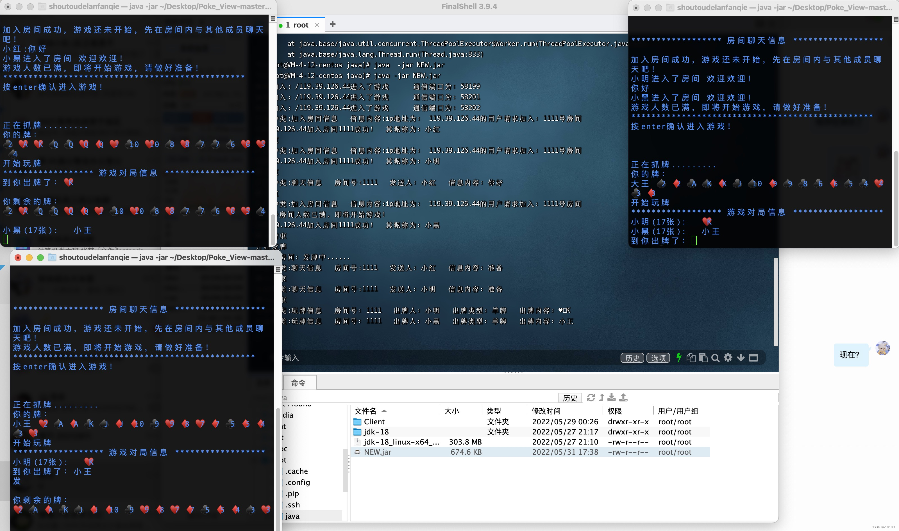Click the search icon in FinalShell toolbar
The width and height of the screenshot is (899, 531).
715,358
